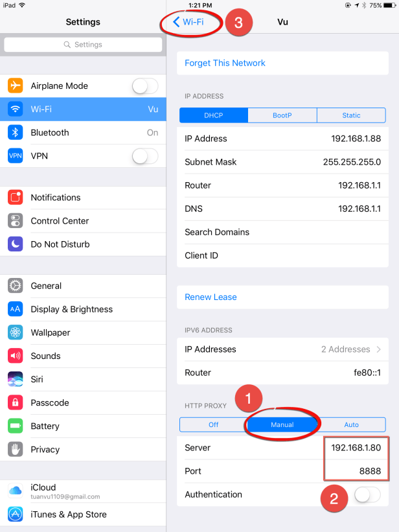Toggle the Airplane Mode switch
The height and width of the screenshot is (532, 399).
click(145, 86)
